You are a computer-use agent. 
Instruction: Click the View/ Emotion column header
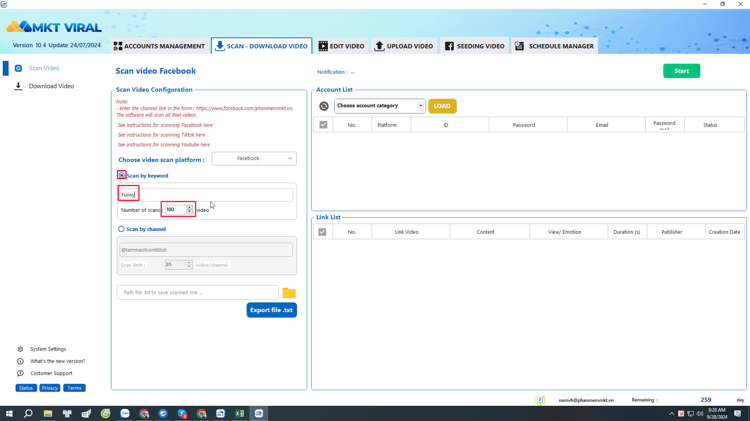coord(569,232)
